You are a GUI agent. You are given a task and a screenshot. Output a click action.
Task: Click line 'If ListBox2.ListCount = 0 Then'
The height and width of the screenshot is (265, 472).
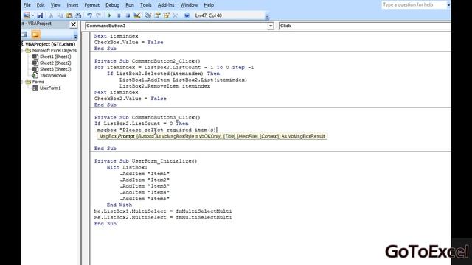tap(141, 124)
